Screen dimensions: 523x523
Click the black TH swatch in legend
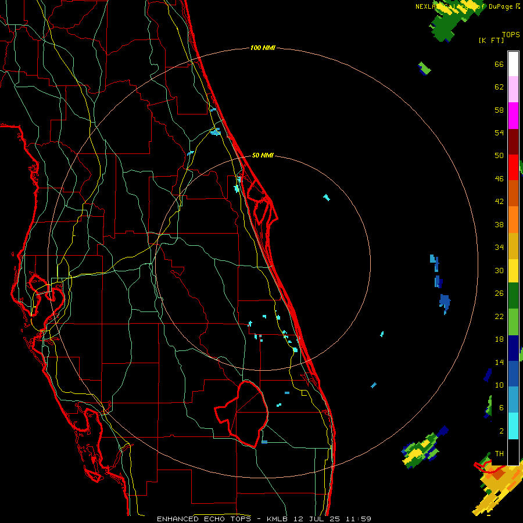point(513,452)
